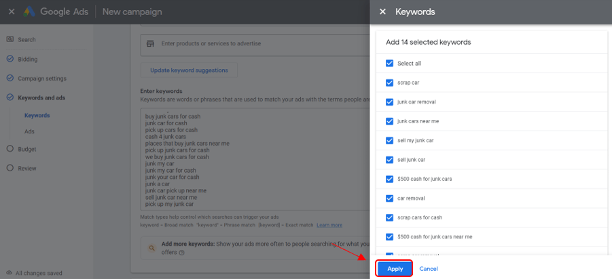Click the 'Add more keywords' suggestion card
Viewport: 612px width, 279px height.
click(x=255, y=248)
